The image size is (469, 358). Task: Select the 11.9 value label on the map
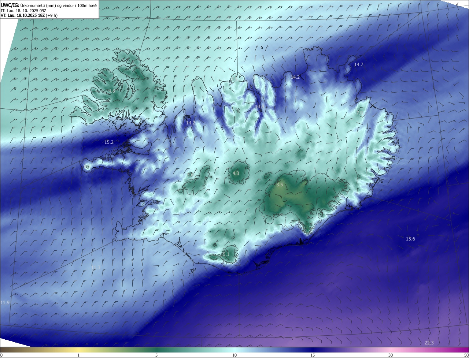click(x=5, y=302)
